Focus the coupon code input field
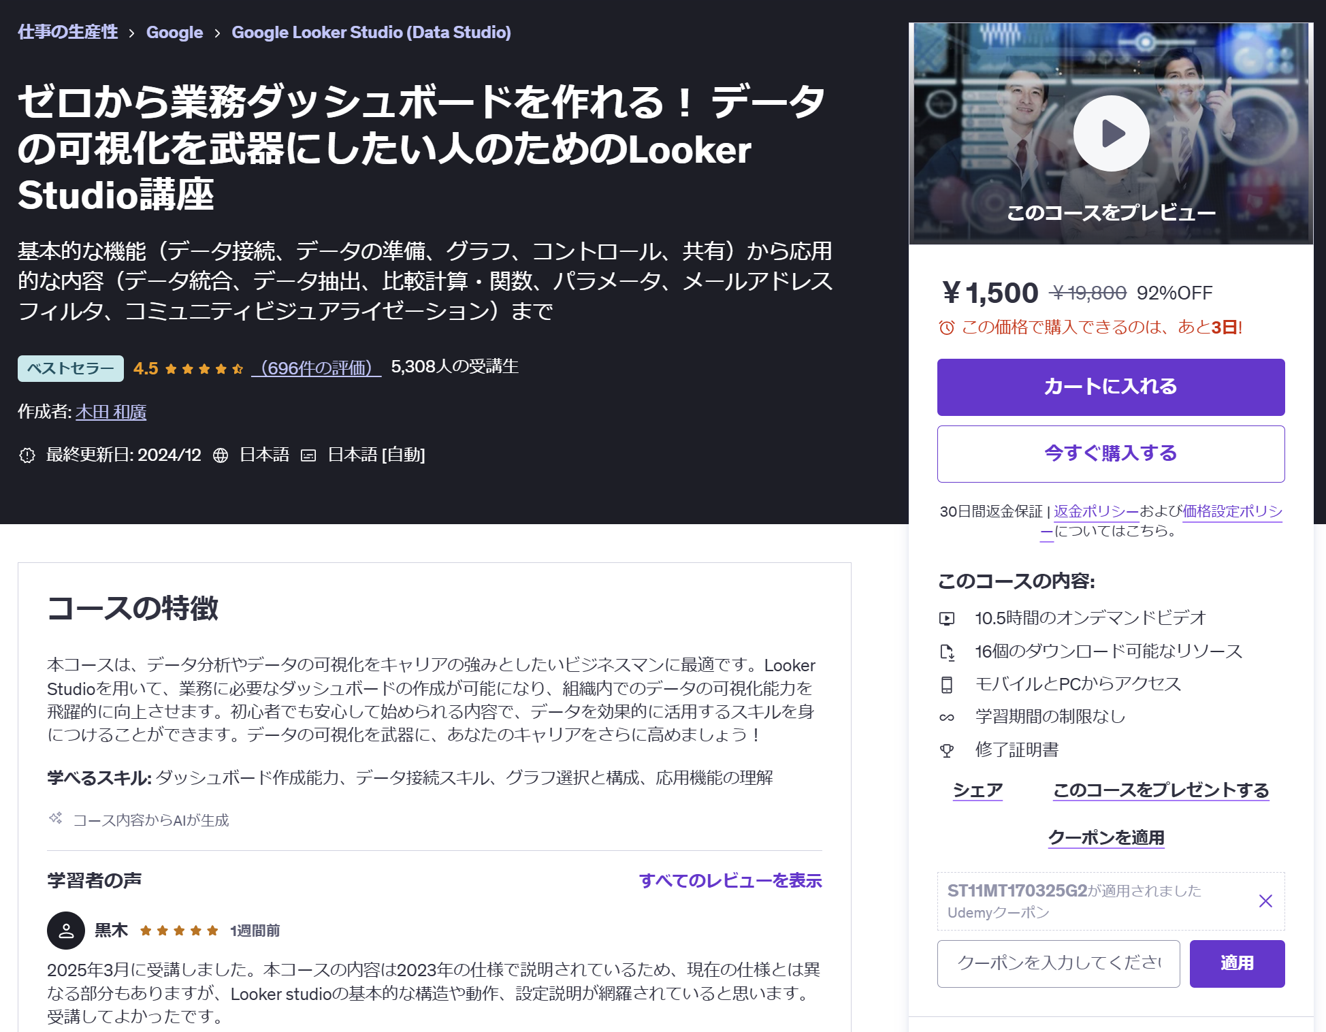The width and height of the screenshot is (1326, 1032). [1058, 963]
